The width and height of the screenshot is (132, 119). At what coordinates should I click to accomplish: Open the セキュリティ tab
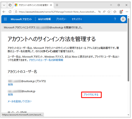77,19
